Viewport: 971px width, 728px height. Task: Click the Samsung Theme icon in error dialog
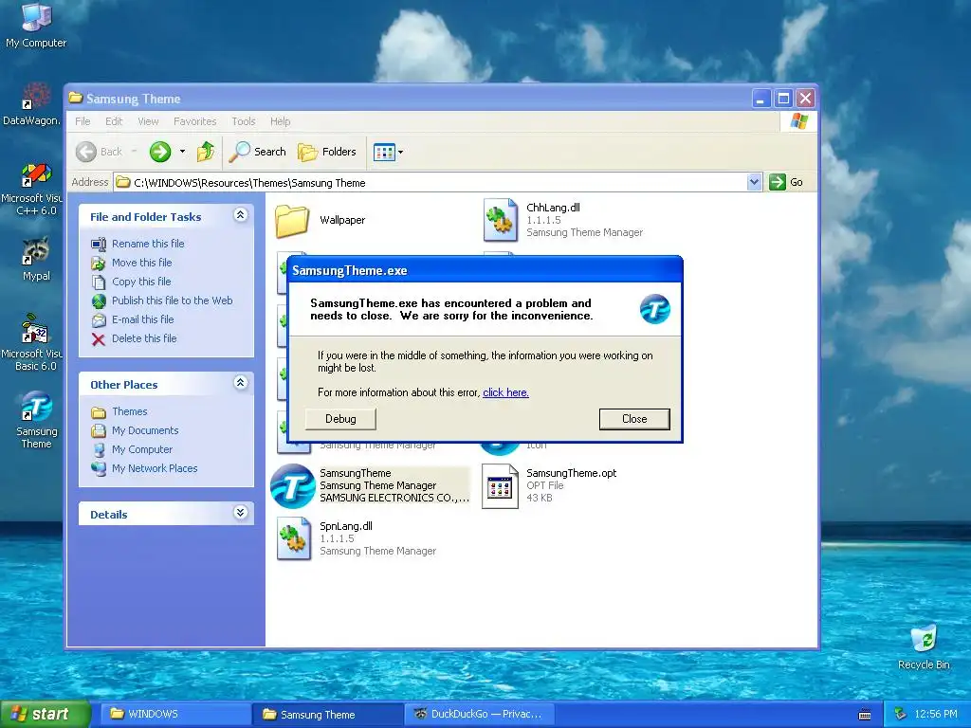click(x=654, y=310)
